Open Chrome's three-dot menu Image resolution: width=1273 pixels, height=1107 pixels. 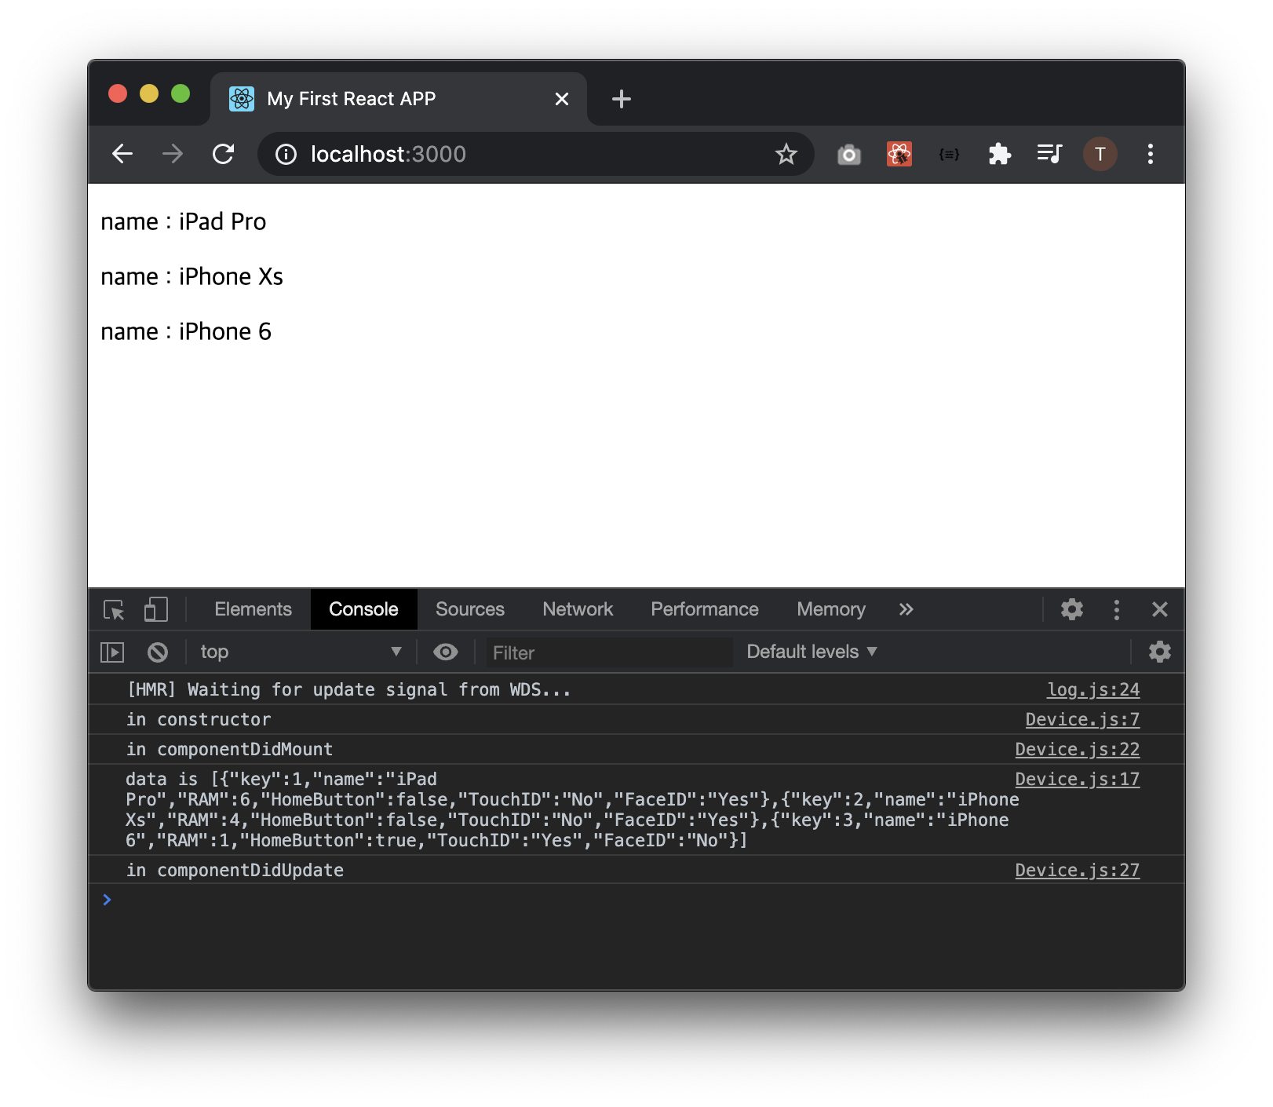1151,154
